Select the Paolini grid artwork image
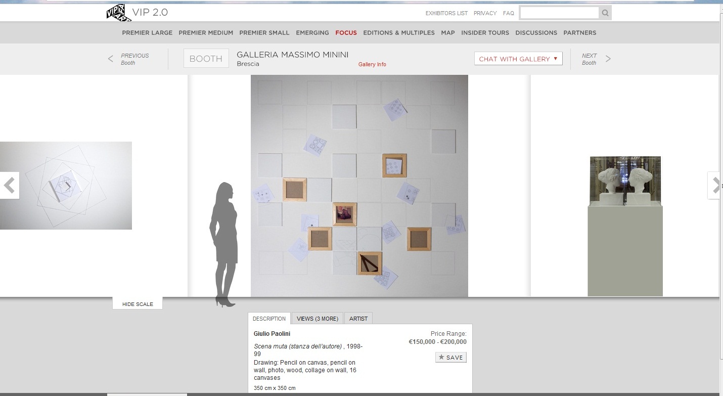The width and height of the screenshot is (723, 396). point(359,186)
